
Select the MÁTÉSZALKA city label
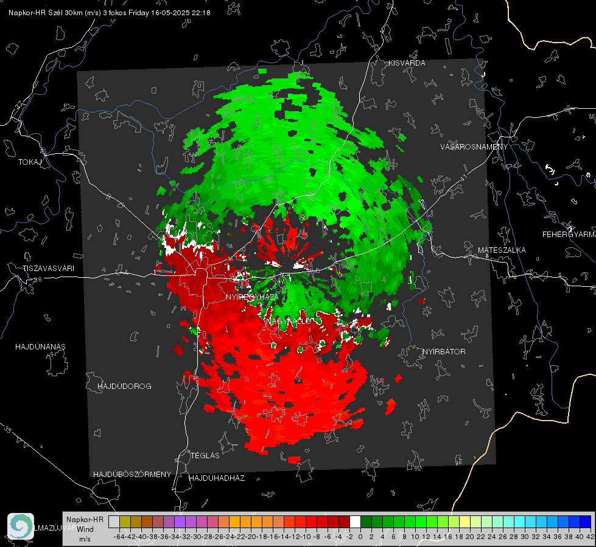click(502, 250)
